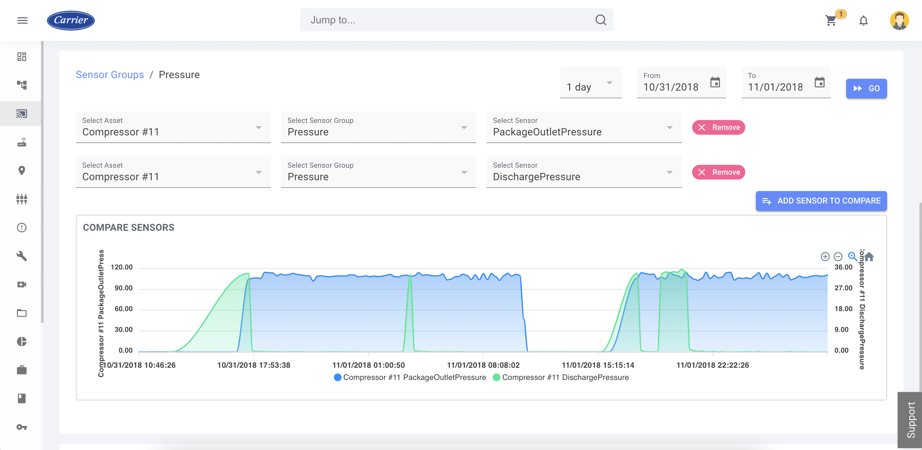This screenshot has height=450, width=922.
Task: Click the GO button
Action: click(866, 88)
